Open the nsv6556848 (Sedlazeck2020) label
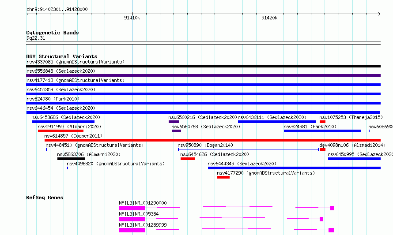 click(x=61, y=71)
